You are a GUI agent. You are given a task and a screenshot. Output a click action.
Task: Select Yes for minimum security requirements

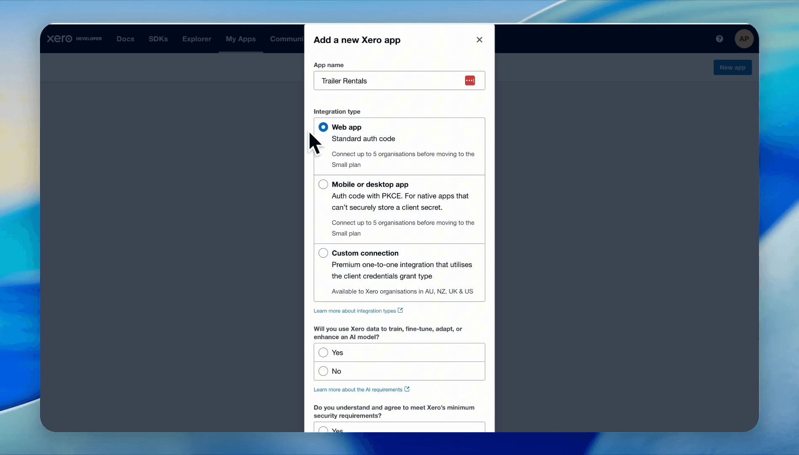[x=399, y=428]
